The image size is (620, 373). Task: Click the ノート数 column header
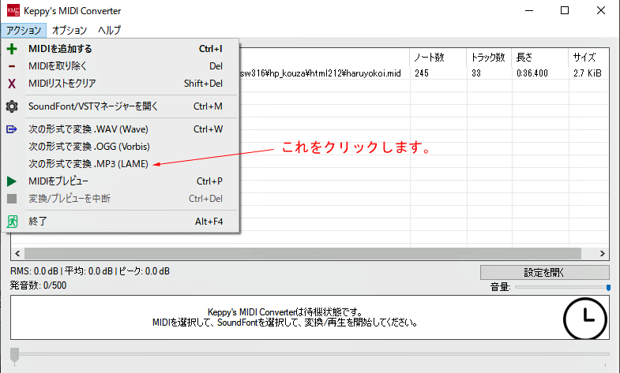coord(438,58)
